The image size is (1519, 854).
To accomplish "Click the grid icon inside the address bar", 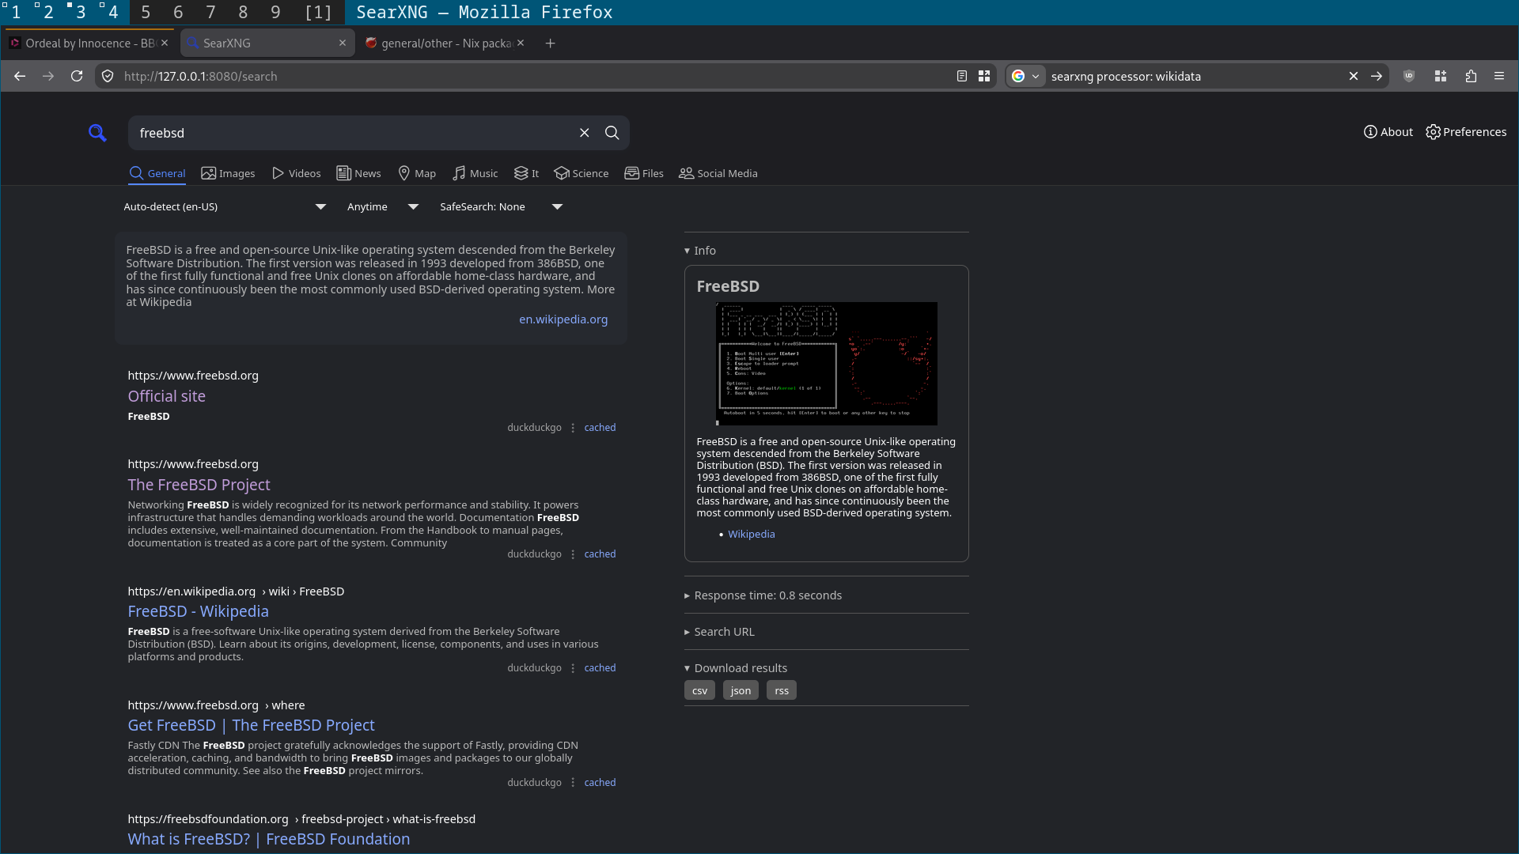I will point(984,76).
